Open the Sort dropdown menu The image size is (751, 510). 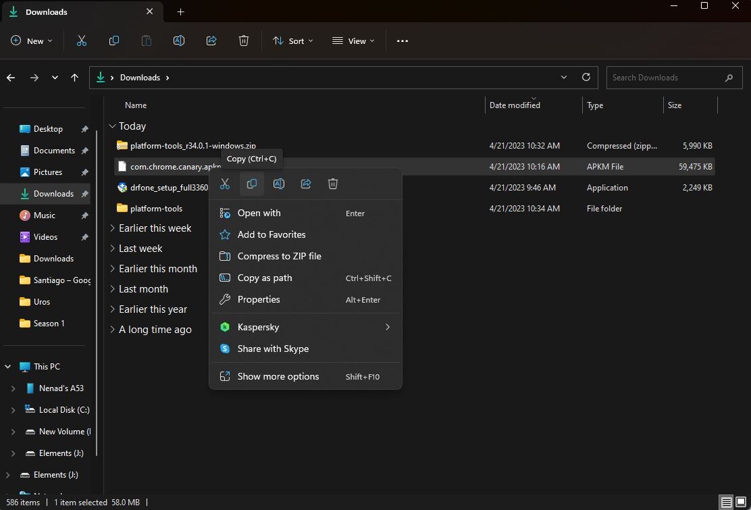point(292,41)
